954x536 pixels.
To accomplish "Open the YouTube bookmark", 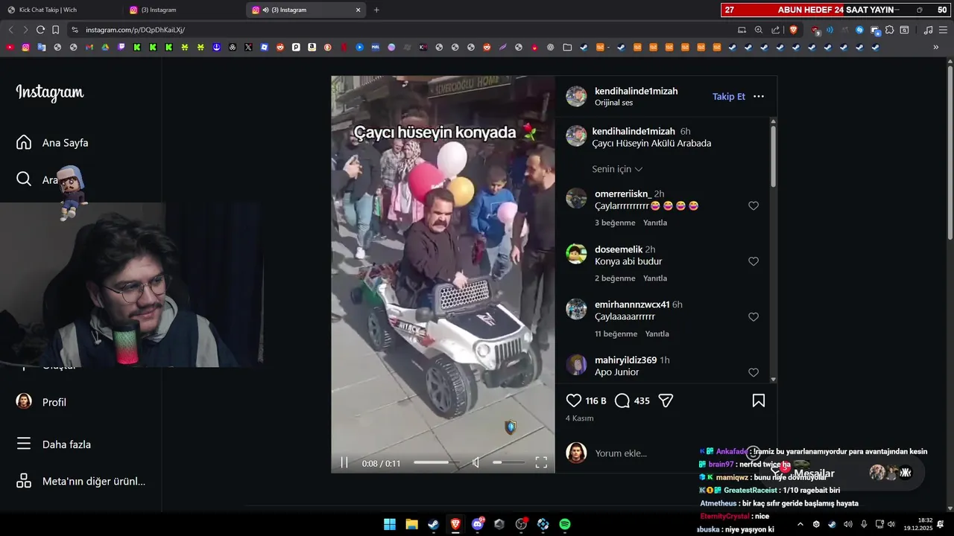I will pos(10,47).
